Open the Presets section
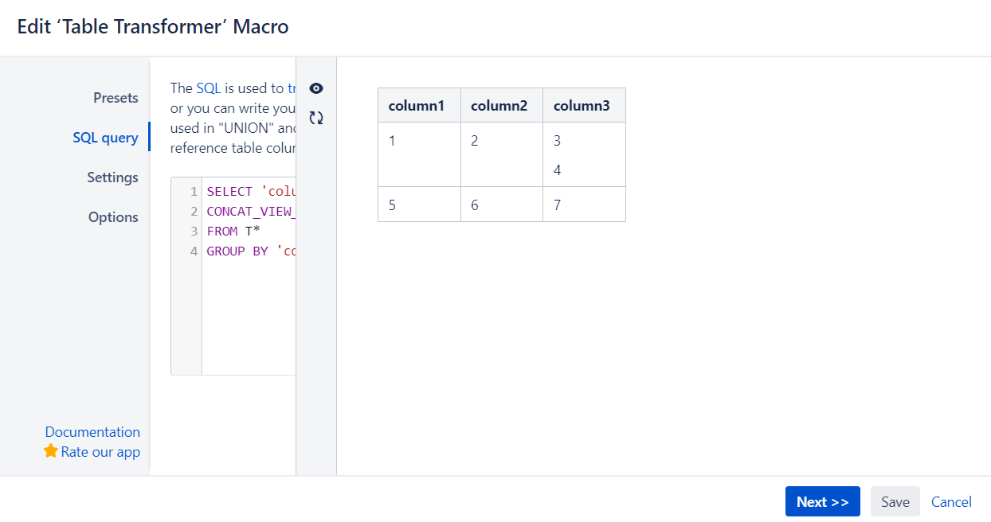This screenshot has width=991, height=522. (116, 97)
